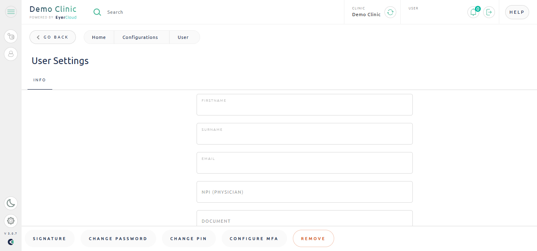Screen dimensions: 537x251
Task: Click the REMOVE button
Action: coord(313,238)
